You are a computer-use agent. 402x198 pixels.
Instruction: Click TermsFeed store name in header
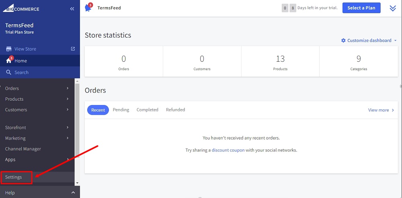[109, 8]
